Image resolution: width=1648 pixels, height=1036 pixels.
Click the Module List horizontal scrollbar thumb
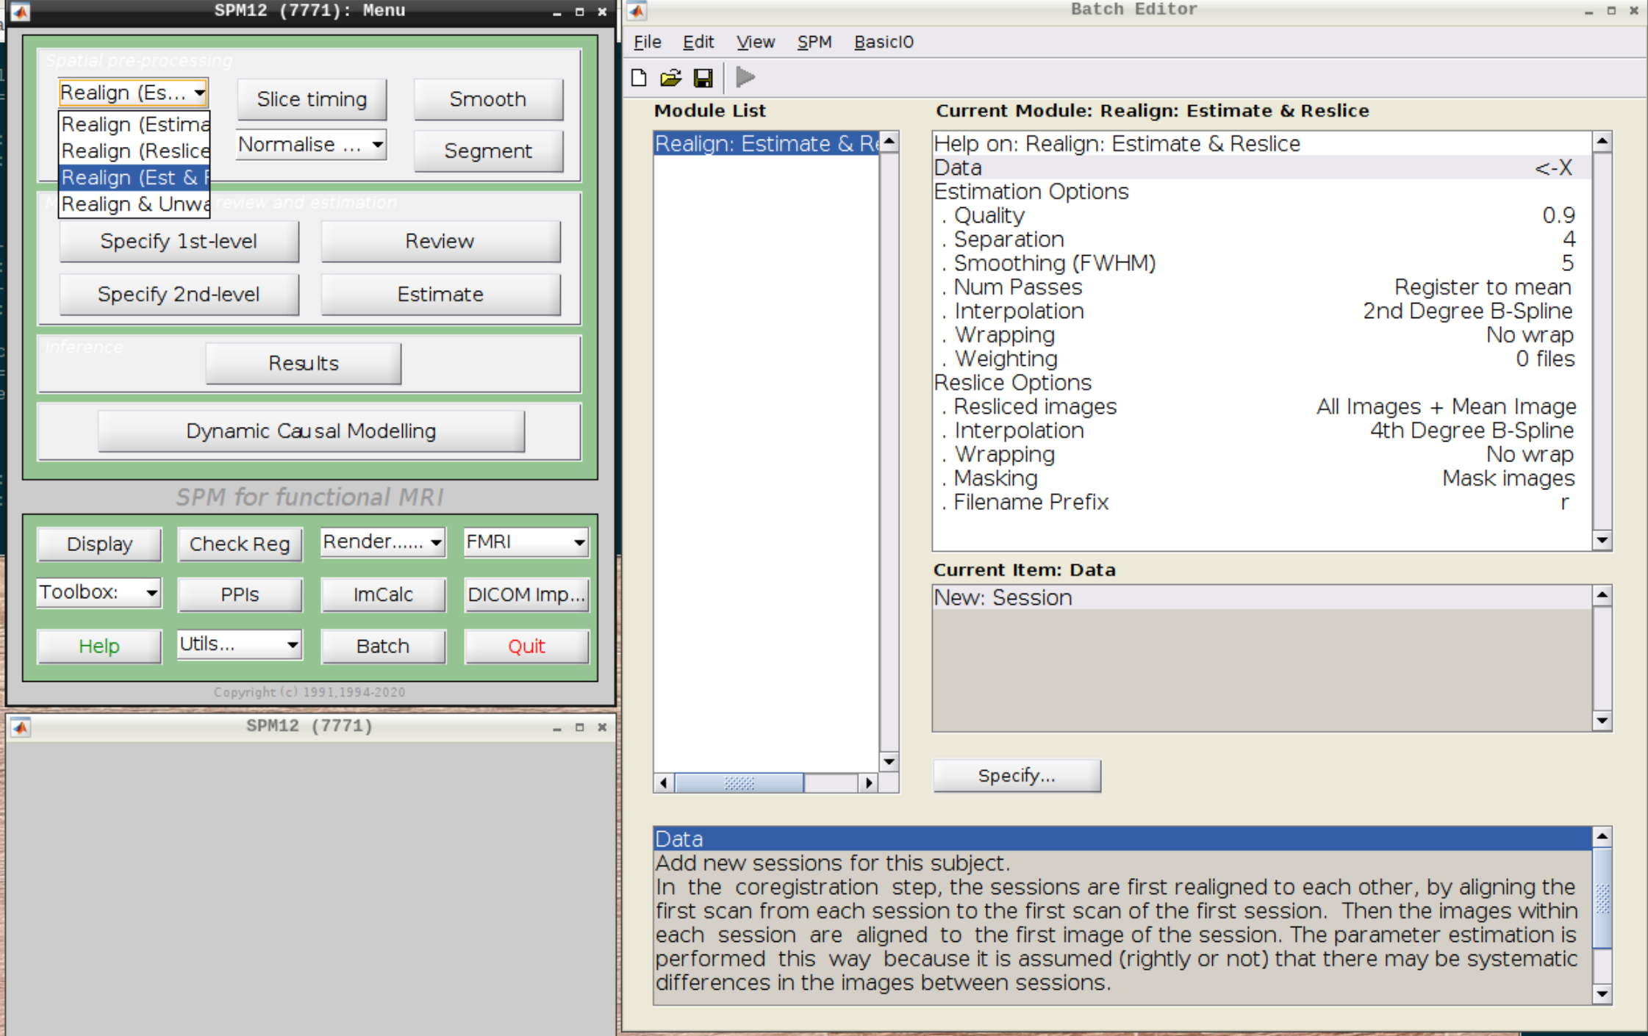coord(739,783)
